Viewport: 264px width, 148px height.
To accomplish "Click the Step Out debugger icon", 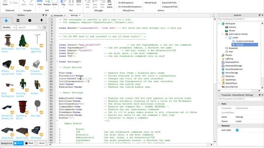I will (x=102, y=2).
